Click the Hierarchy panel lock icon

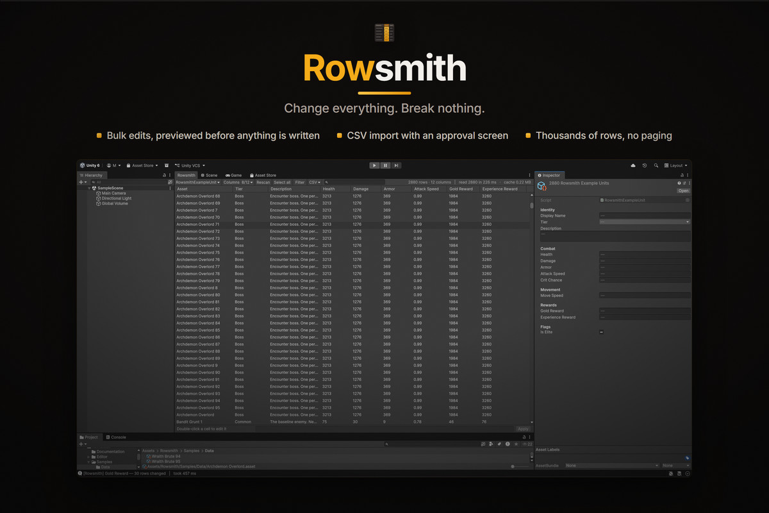(x=164, y=175)
